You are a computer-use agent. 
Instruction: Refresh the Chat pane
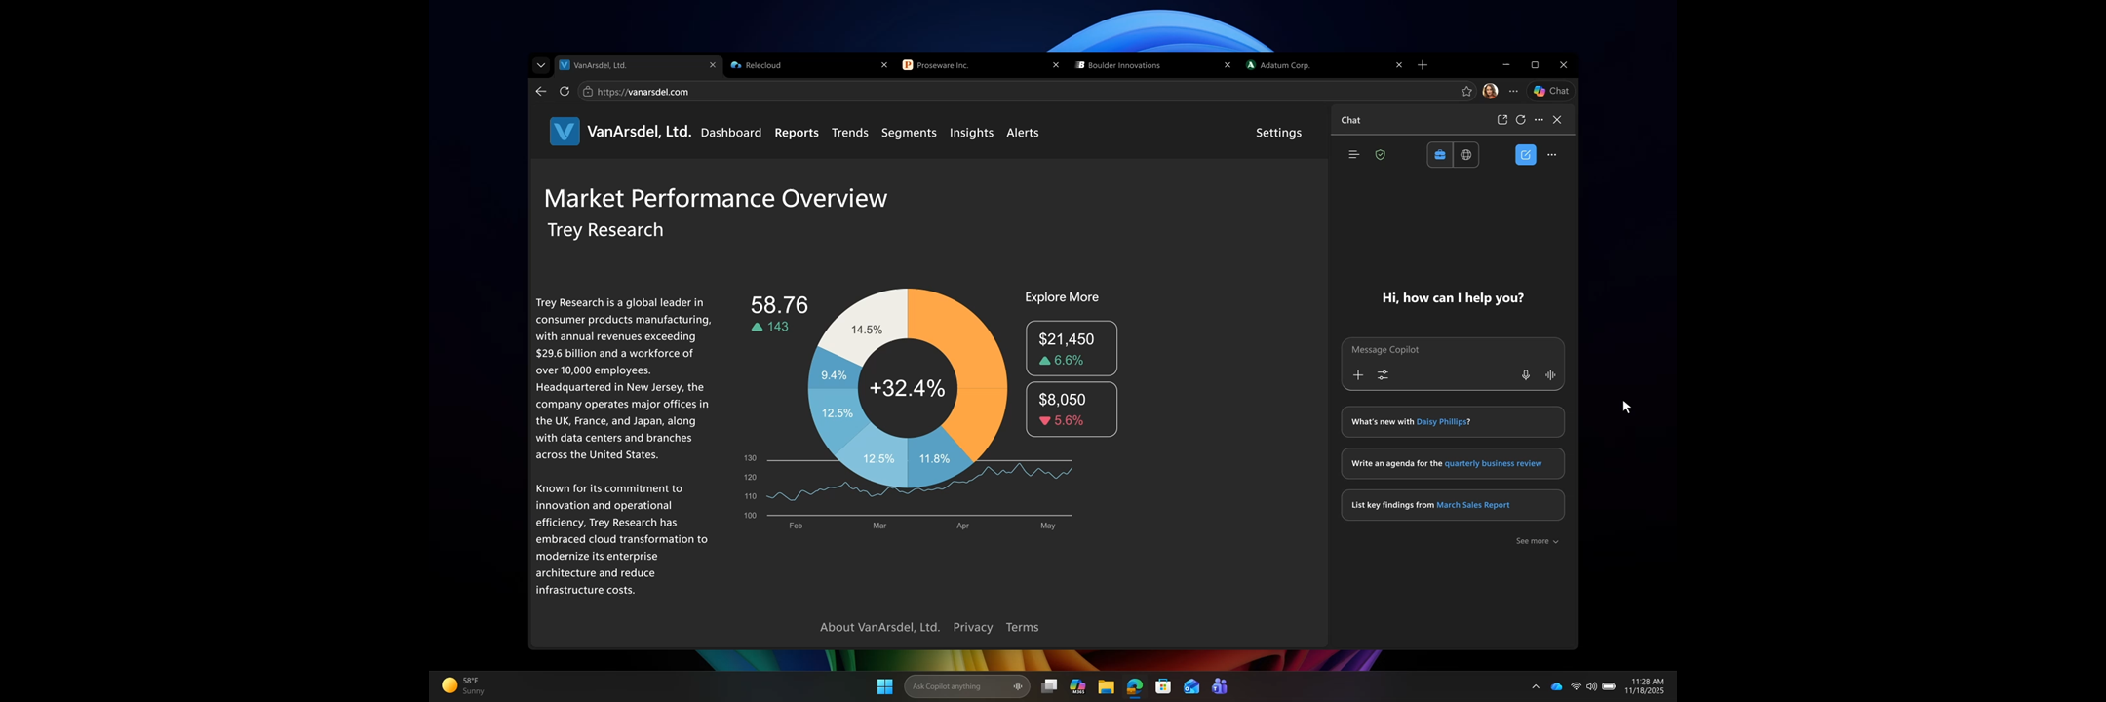(1521, 120)
